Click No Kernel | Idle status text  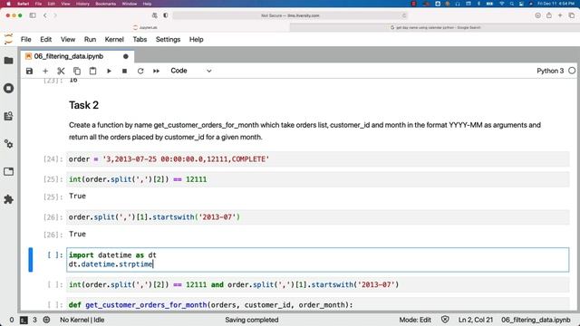(82, 320)
